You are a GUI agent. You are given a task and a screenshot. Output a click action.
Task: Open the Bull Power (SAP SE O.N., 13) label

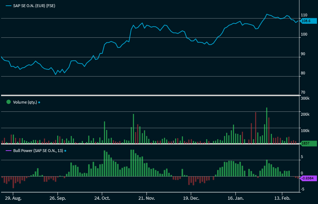pos(38,151)
